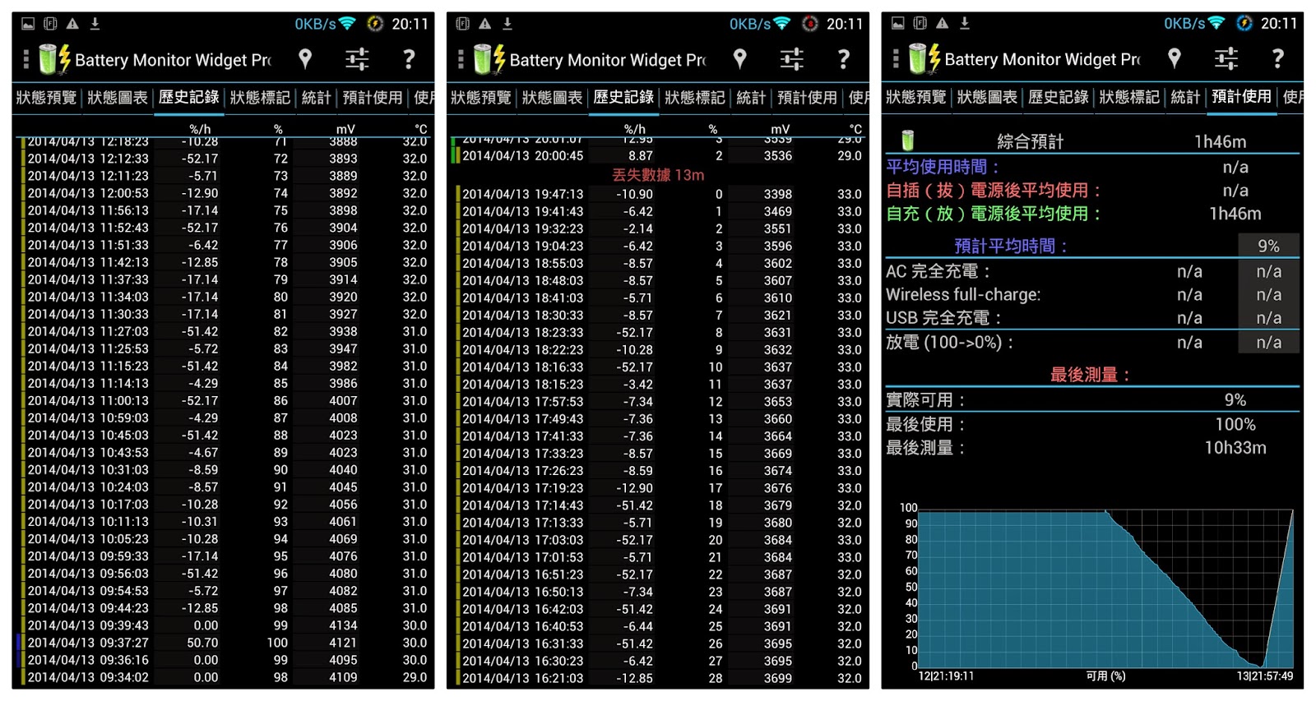Open the overflow menu dots in right screen

coord(896,59)
